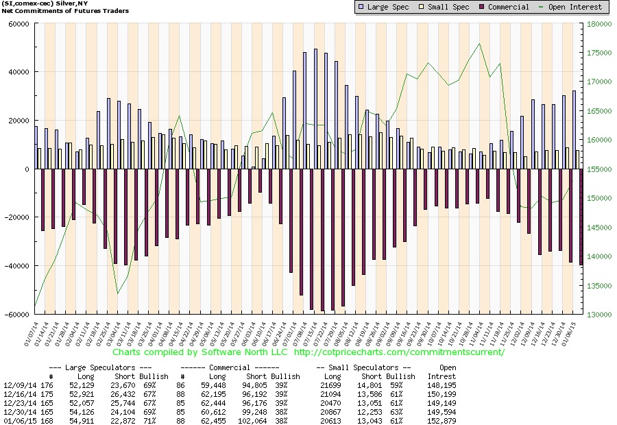Click the Open Interest legend line marker
The image size is (617, 425).
click(x=541, y=7)
